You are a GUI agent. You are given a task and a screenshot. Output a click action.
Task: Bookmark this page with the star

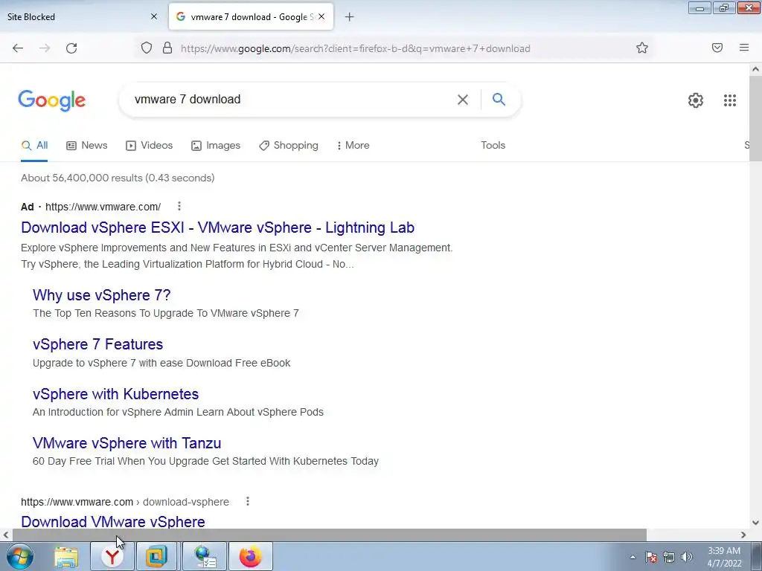pos(642,48)
